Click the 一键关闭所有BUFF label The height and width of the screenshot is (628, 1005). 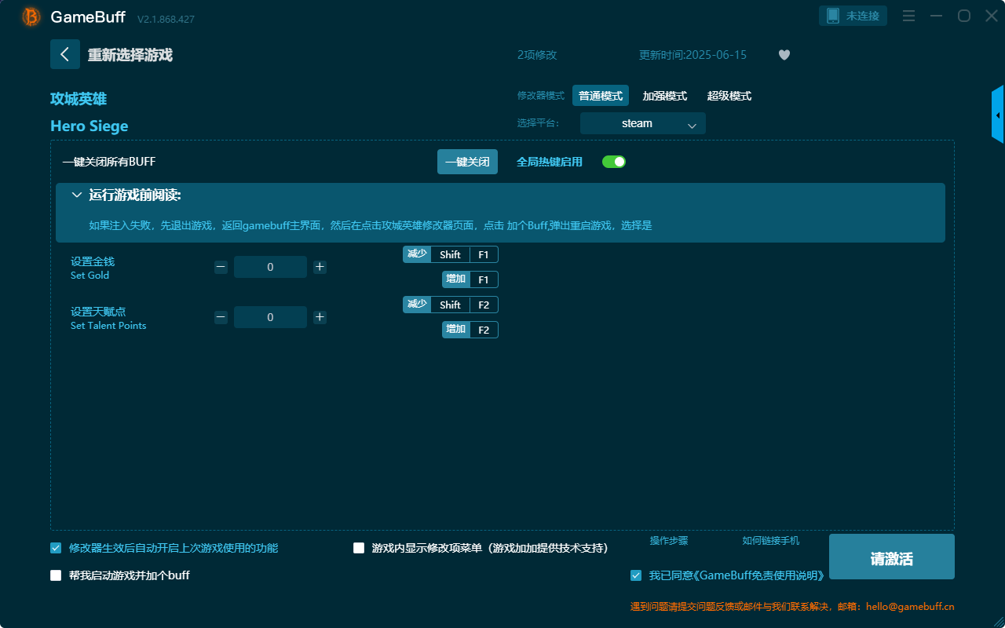[109, 162]
